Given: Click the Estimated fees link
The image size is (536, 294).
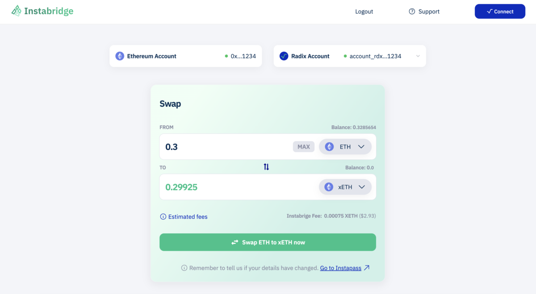Looking at the screenshot, I should point(188,217).
